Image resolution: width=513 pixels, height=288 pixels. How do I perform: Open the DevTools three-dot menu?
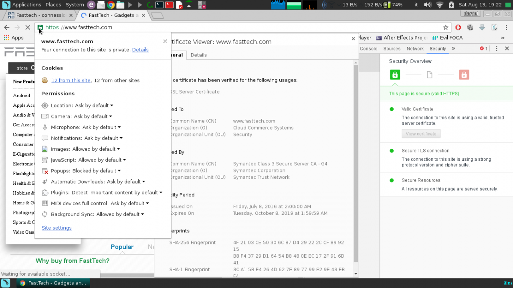497,48
